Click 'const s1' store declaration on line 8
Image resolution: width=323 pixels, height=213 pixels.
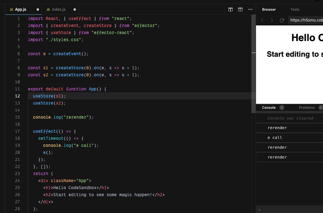coord(38,68)
